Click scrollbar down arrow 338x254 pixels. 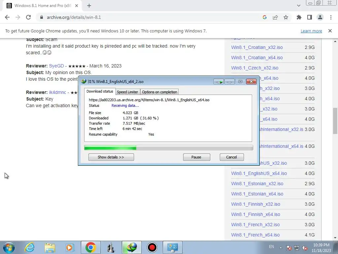(x=335, y=238)
